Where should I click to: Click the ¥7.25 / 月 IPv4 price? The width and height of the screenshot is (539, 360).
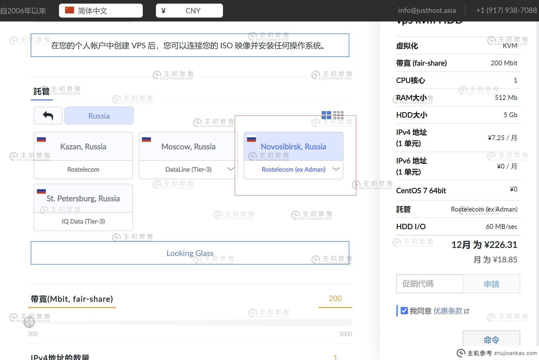(503, 138)
